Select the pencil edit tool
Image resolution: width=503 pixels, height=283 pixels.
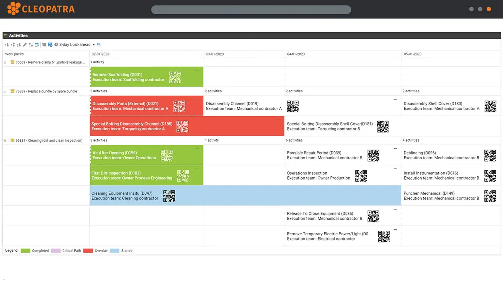coord(25,45)
